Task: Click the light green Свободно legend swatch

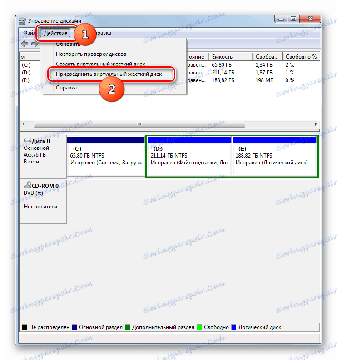Action: tap(199, 327)
